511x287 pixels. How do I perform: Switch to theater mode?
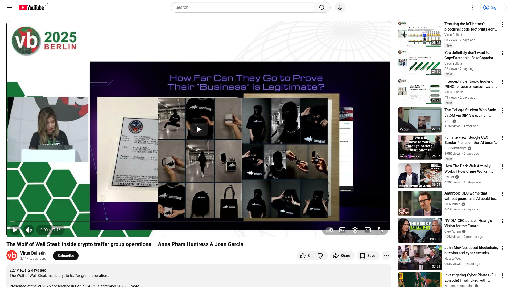pyautogui.click(x=368, y=230)
